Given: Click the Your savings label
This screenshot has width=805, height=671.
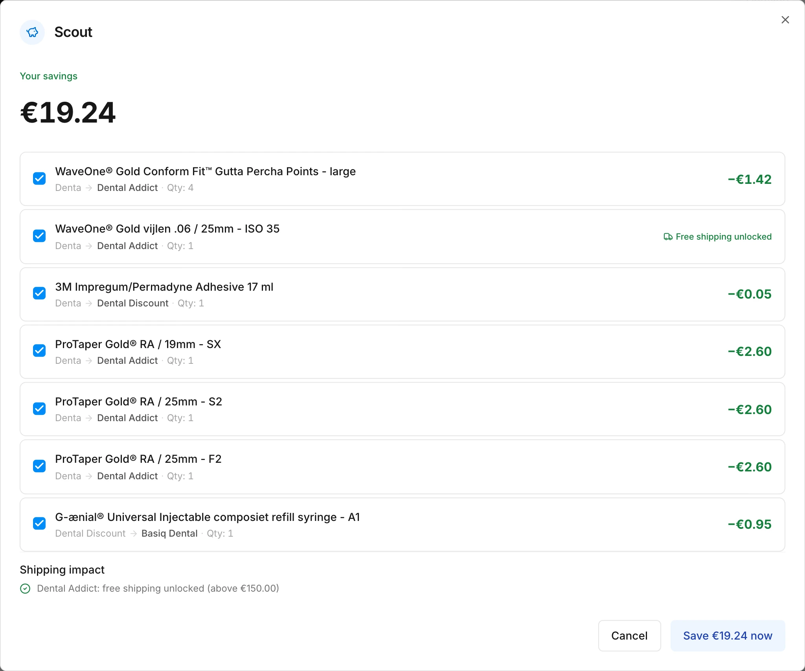Looking at the screenshot, I should 49,76.
